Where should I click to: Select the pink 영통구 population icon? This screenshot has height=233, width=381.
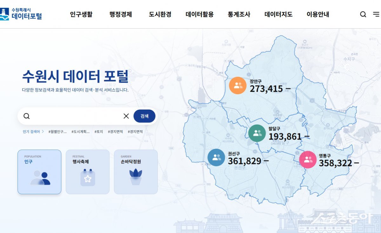(x=308, y=159)
